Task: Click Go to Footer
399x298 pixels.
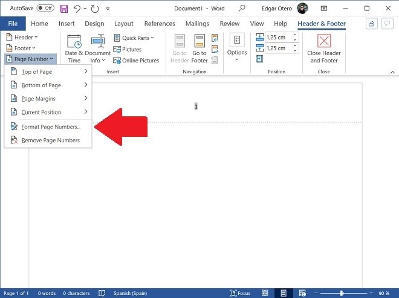Action: pos(199,48)
